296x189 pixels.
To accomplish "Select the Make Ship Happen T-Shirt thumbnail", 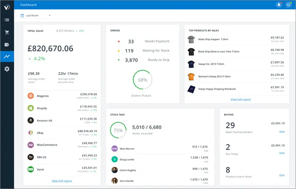I will (191, 39).
